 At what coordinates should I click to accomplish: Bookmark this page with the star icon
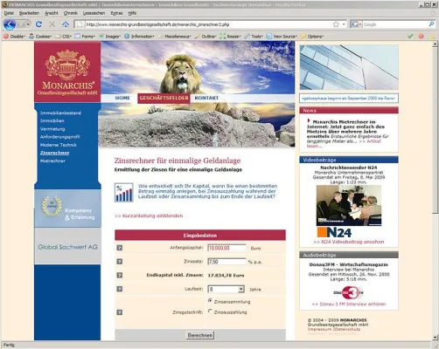(x=336, y=24)
